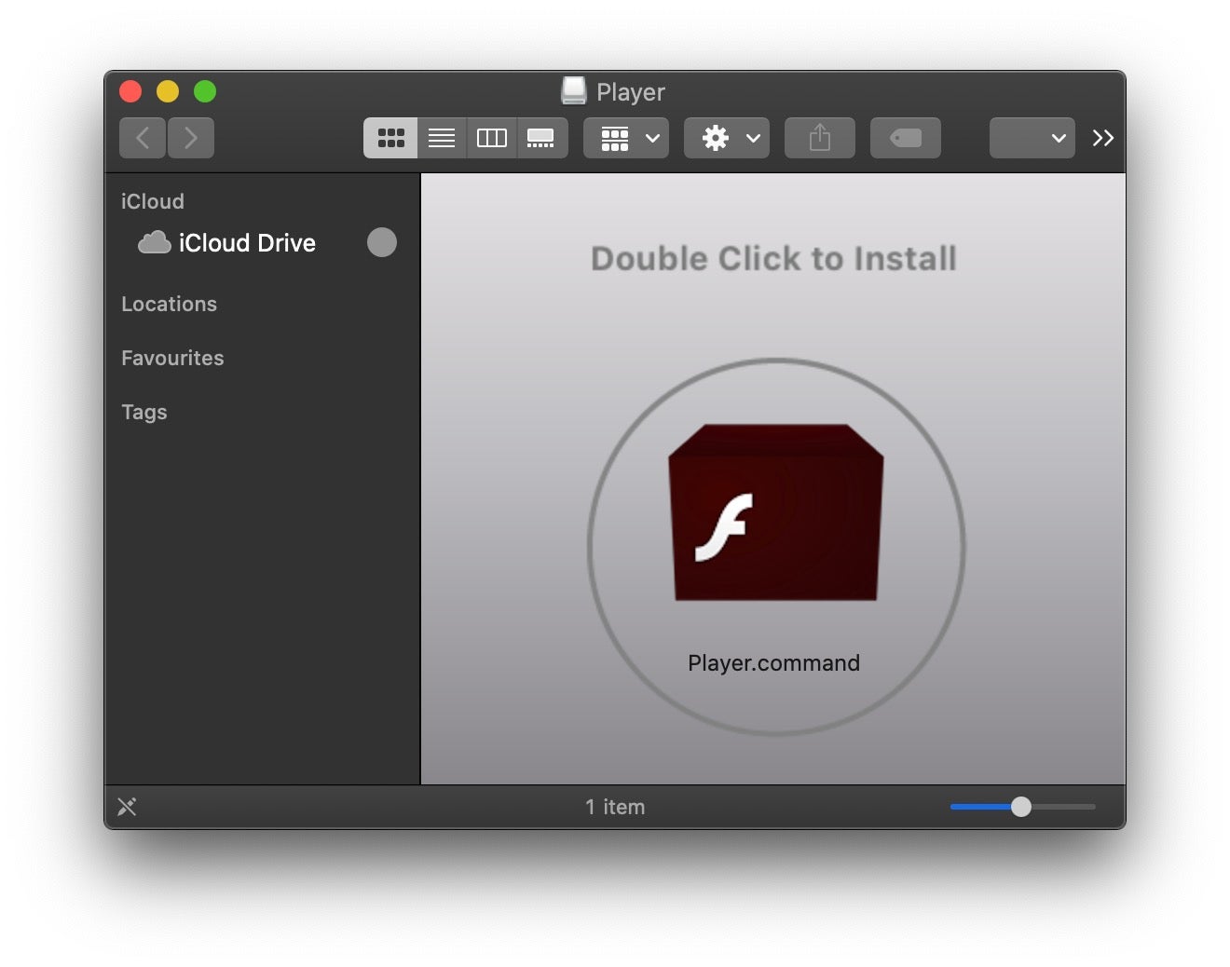Go forward with the right arrow
1230x967 pixels.
click(191, 138)
